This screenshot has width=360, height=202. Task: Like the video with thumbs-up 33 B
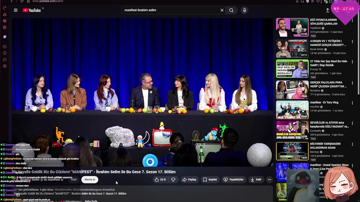pos(160,180)
